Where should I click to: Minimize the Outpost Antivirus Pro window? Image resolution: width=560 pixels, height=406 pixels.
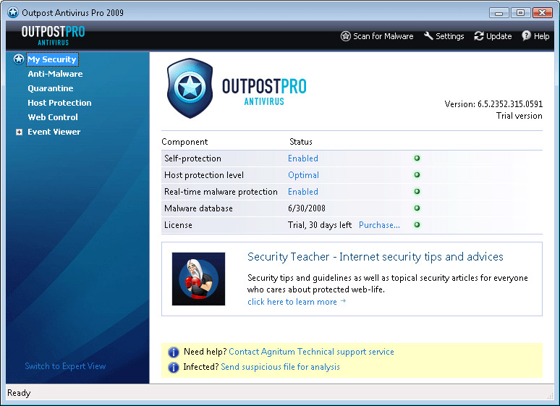pos(499,13)
